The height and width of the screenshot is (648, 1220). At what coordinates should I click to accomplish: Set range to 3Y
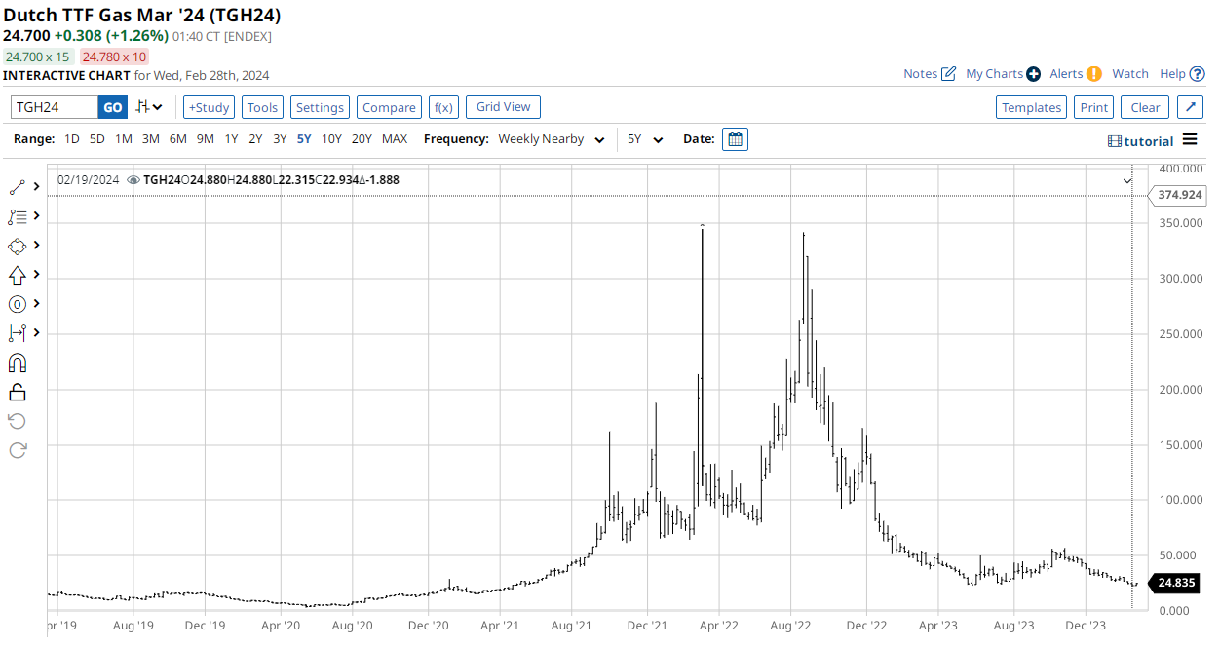point(280,139)
